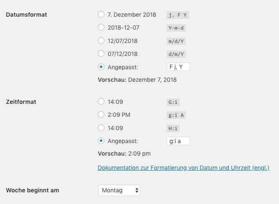279x204 pixels.
Task: Click the 'G:i' format code label
Action: (x=173, y=102)
